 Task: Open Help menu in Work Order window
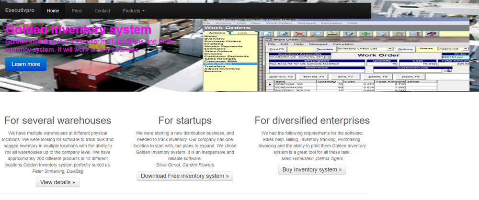pyautogui.click(x=298, y=44)
